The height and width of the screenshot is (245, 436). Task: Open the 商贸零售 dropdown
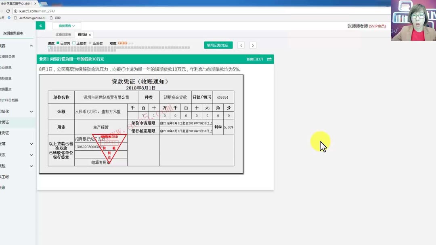[66, 25]
